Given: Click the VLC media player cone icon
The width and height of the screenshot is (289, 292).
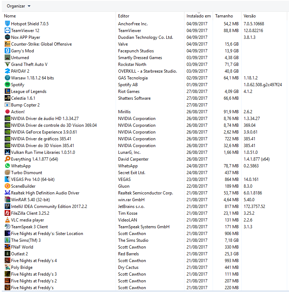Looking at the screenshot, I should (7, 220).
